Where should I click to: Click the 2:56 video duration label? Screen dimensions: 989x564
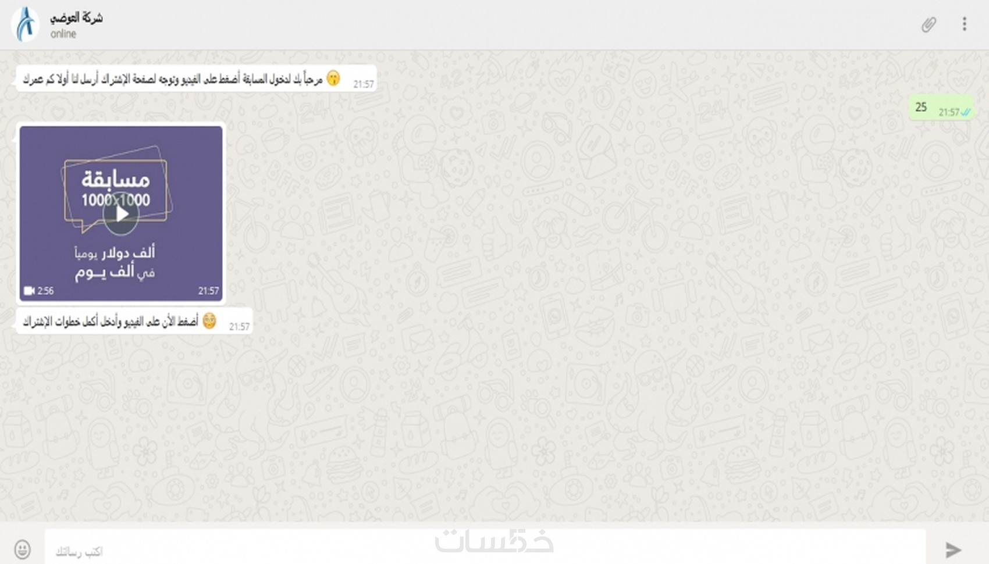[45, 291]
